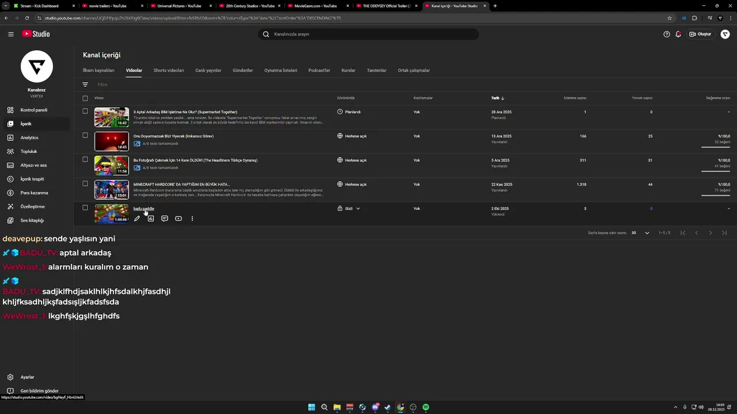Switch to Oynatma listeleri tab

tap(281, 70)
